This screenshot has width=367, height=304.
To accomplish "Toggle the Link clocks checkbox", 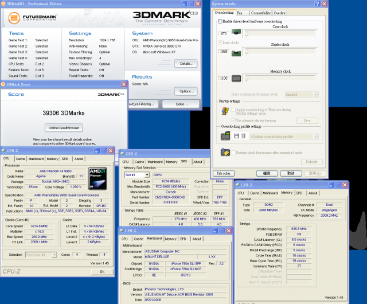I will coord(220,42).
